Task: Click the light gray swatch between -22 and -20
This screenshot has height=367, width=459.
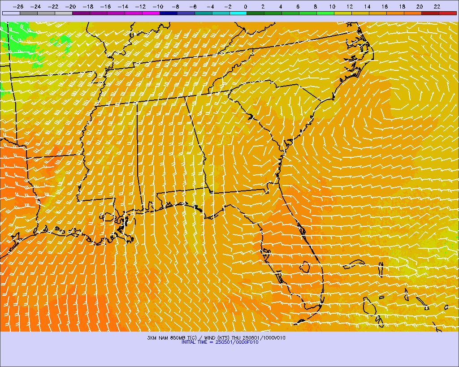Action: 64,13
